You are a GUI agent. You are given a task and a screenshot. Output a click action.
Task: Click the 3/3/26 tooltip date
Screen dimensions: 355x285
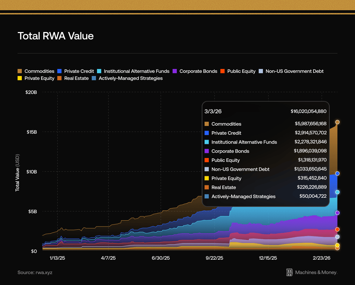[213, 111]
